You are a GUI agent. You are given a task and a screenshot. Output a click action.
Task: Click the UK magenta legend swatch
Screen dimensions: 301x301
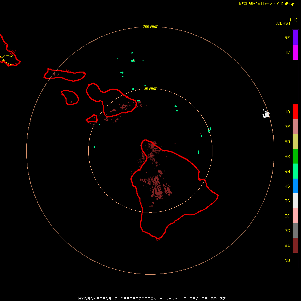(x=295, y=53)
